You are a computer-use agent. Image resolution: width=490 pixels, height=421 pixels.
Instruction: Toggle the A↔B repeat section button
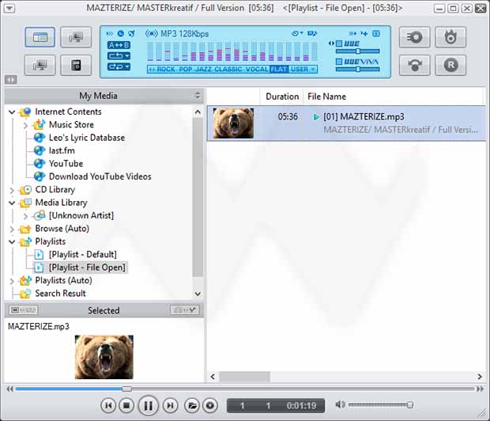click(119, 45)
